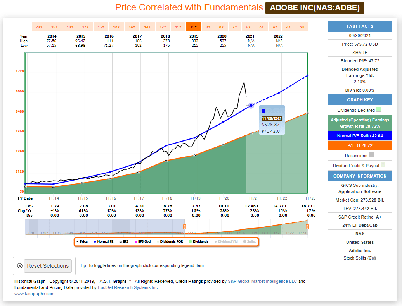Viewport: 402px width, 306px height.
Task: Click the "16.73 E" EPS estimate
Action: pyautogui.click(x=308, y=206)
